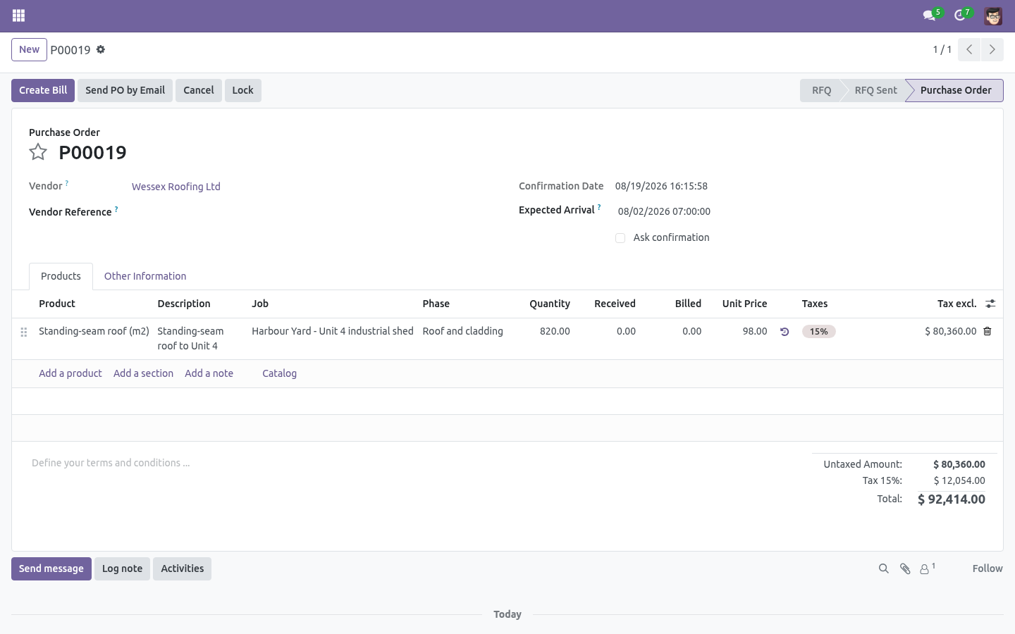The height and width of the screenshot is (634, 1015).
Task: Click Send message in chatter
Action: click(x=51, y=568)
